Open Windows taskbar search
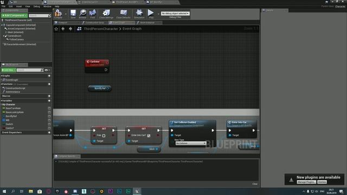 tap(13, 191)
